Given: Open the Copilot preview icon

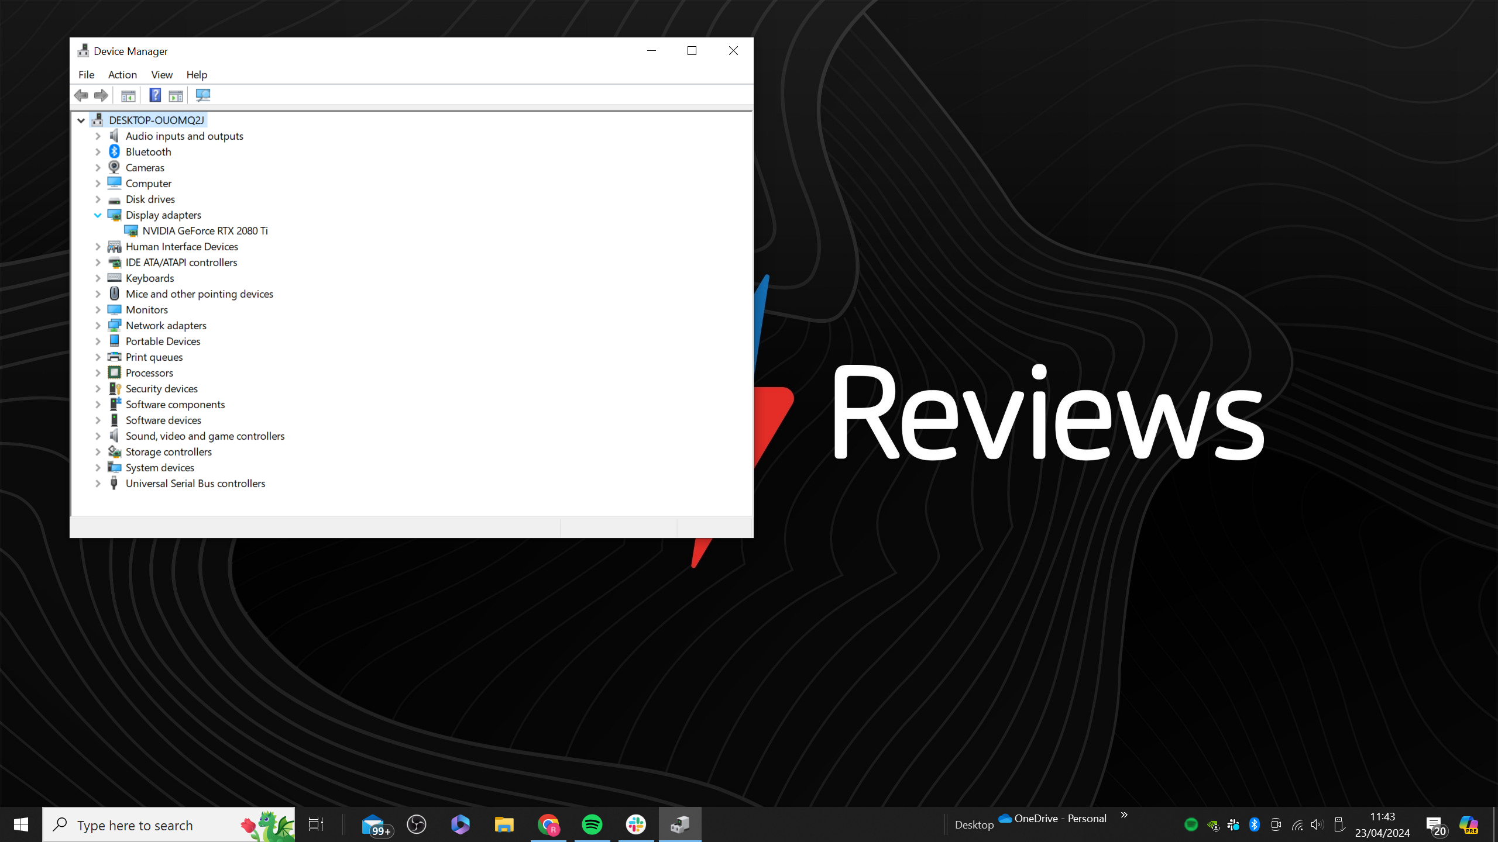Looking at the screenshot, I should 1469,824.
